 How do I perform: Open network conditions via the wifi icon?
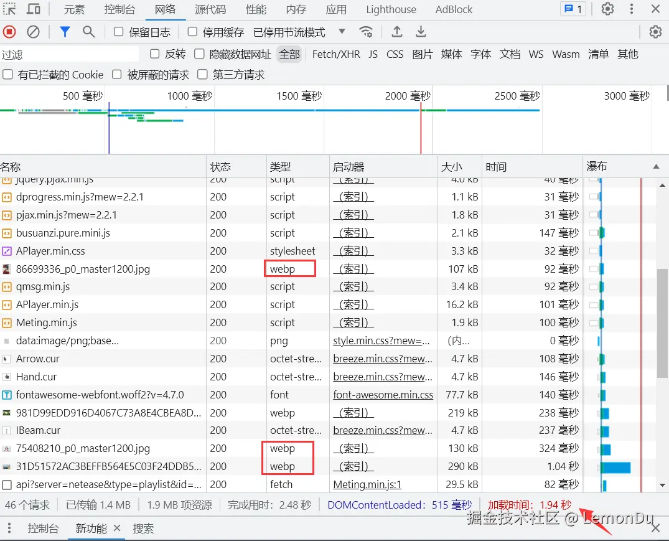(x=366, y=32)
